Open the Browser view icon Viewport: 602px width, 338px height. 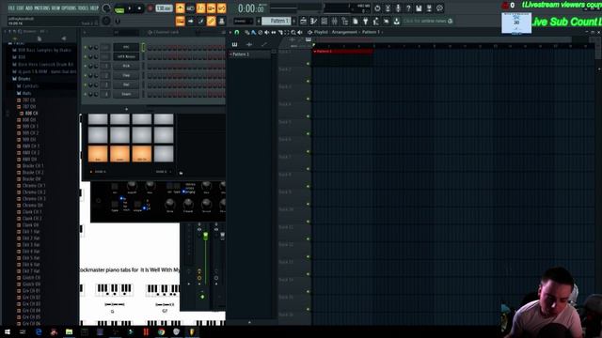point(345,21)
